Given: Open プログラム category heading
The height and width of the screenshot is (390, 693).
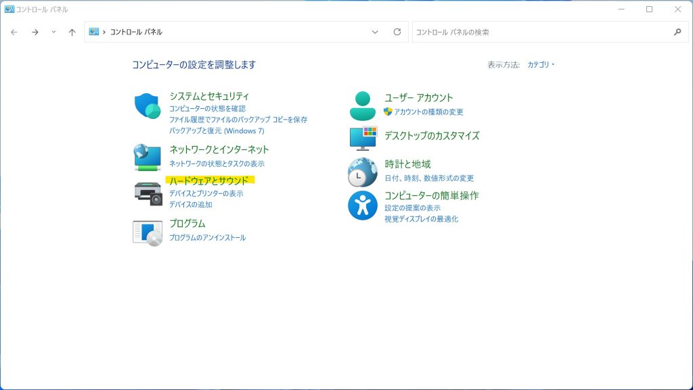Looking at the screenshot, I should [187, 224].
